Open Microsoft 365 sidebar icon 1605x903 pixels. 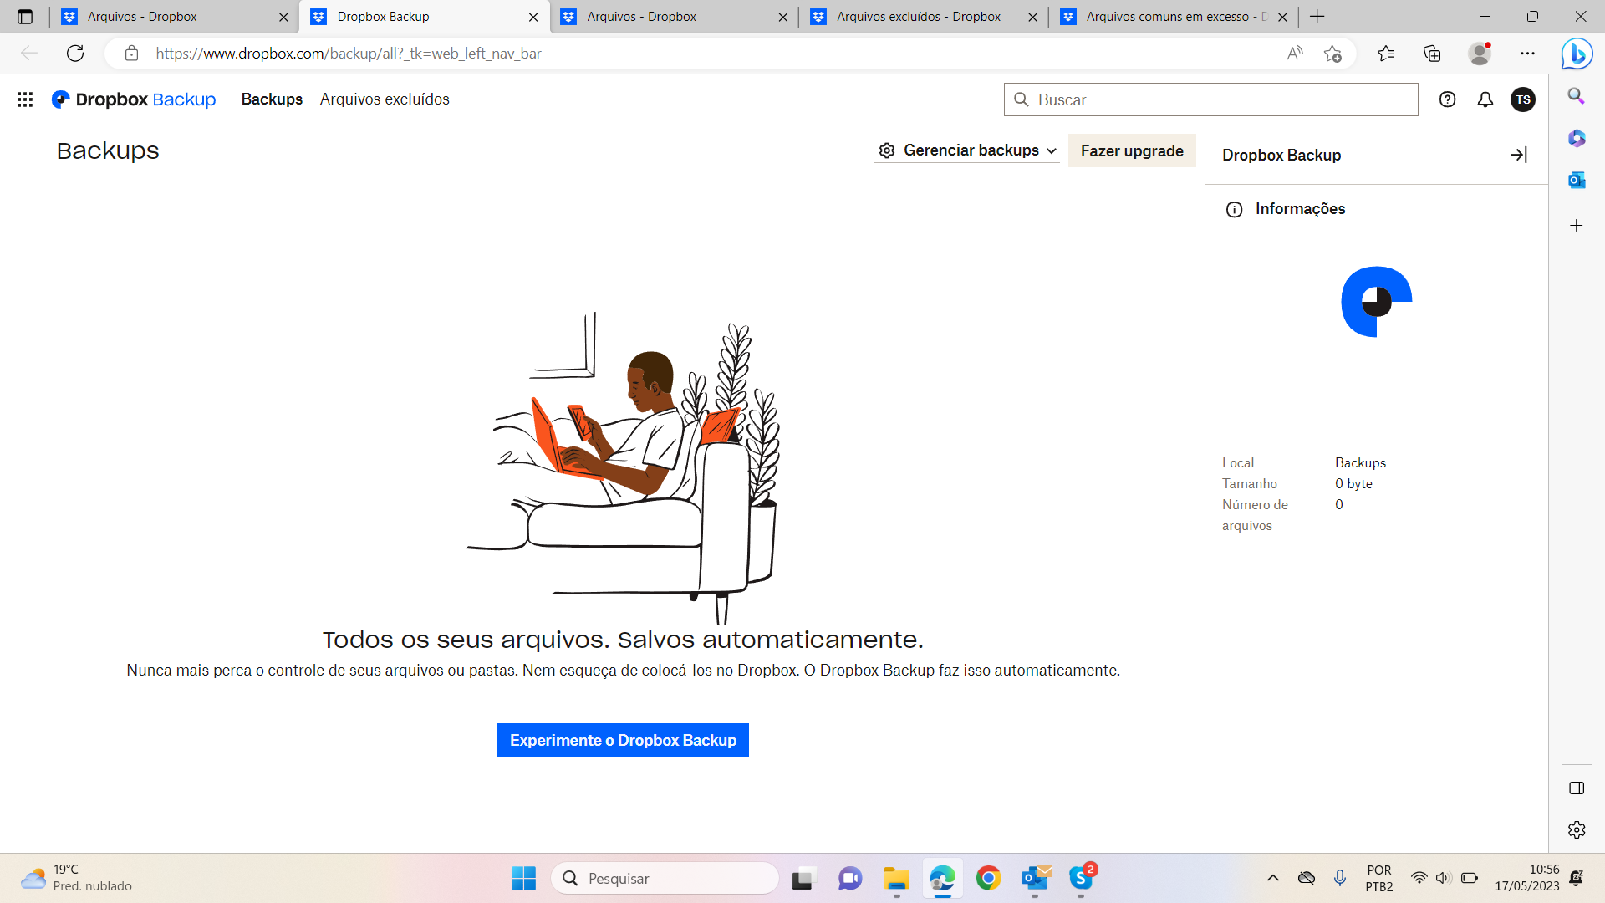[x=1576, y=138]
